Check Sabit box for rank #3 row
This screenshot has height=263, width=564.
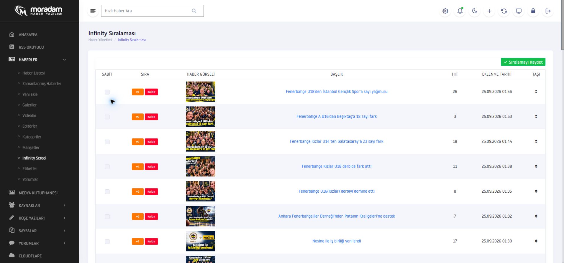pos(107,142)
